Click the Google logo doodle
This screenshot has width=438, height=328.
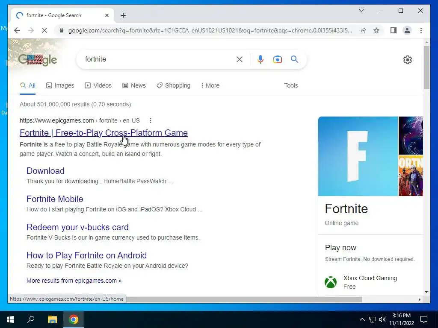coord(38,59)
